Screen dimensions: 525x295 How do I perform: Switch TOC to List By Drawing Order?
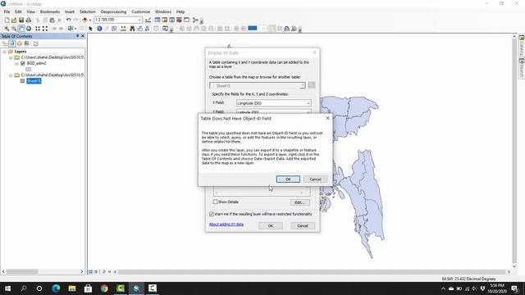[5, 43]
